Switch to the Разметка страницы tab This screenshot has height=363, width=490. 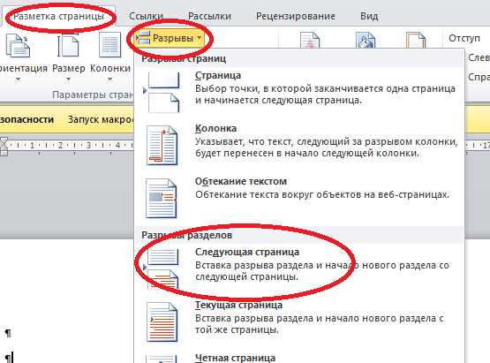click(x=59, y=16)
